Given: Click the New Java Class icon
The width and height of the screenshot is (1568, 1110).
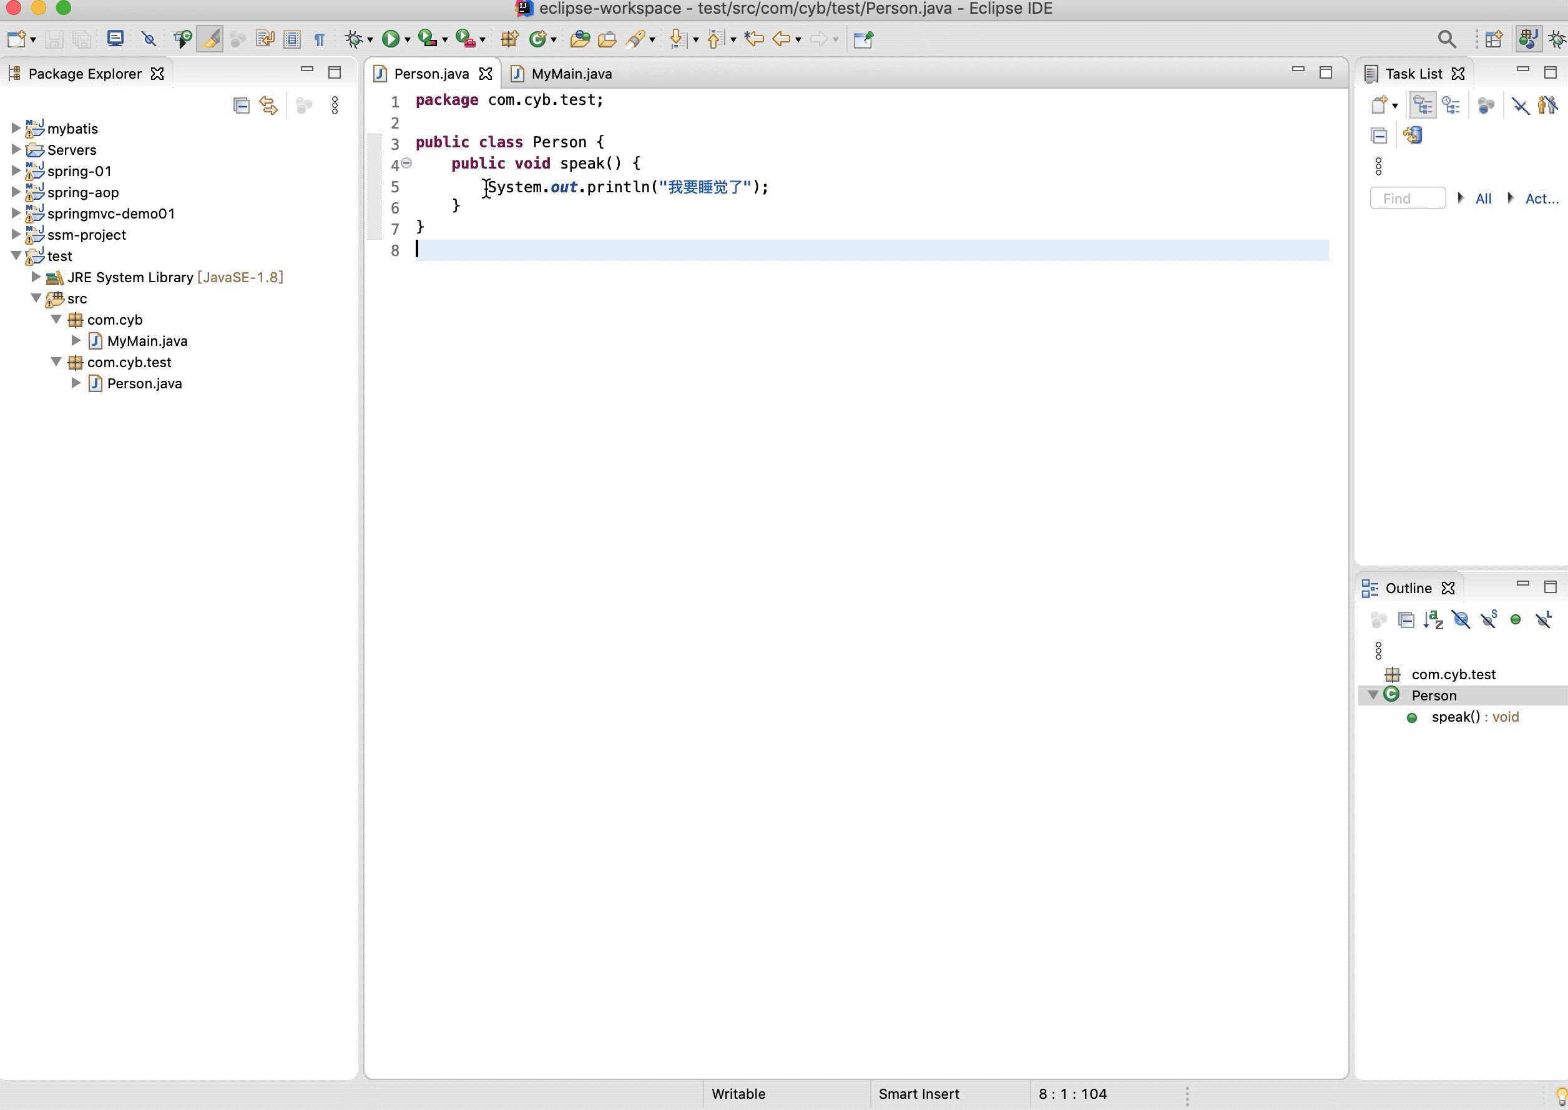Looking at the screenshot, I should tap(539, 39).
